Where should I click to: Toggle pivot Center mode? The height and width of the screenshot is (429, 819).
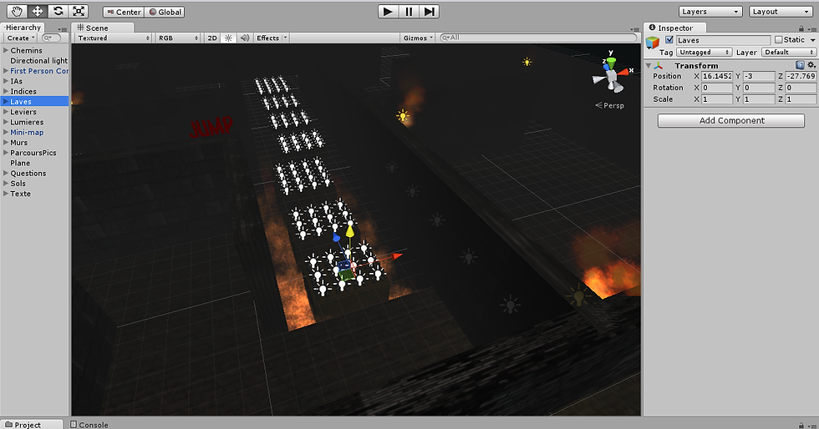124,12
